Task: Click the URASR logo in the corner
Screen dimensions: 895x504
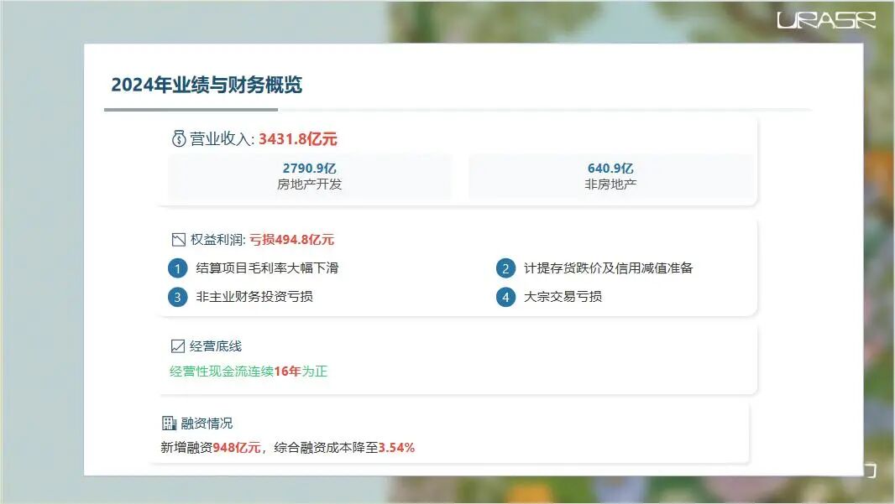Action: (826, 20)
